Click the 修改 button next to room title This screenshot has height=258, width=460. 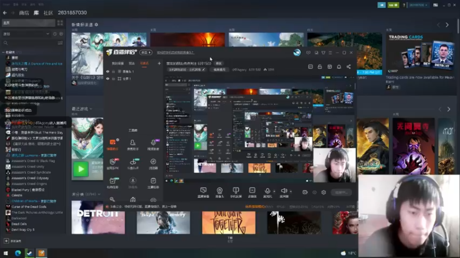[x=218, y=64]
